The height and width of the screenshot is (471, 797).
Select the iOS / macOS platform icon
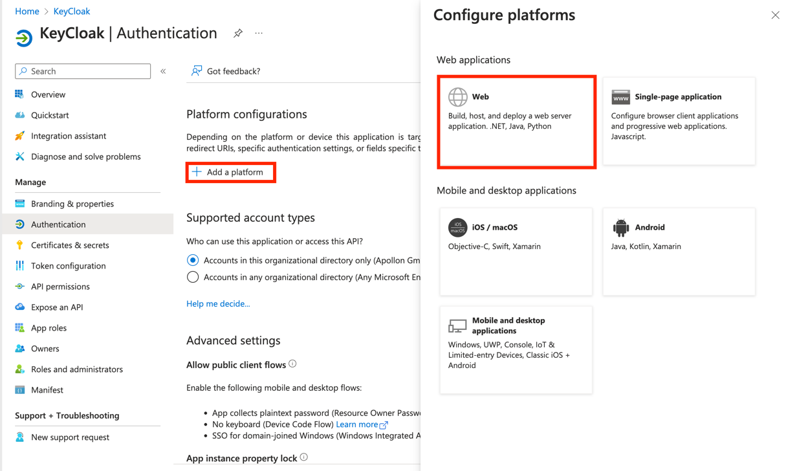click(457, 228)
